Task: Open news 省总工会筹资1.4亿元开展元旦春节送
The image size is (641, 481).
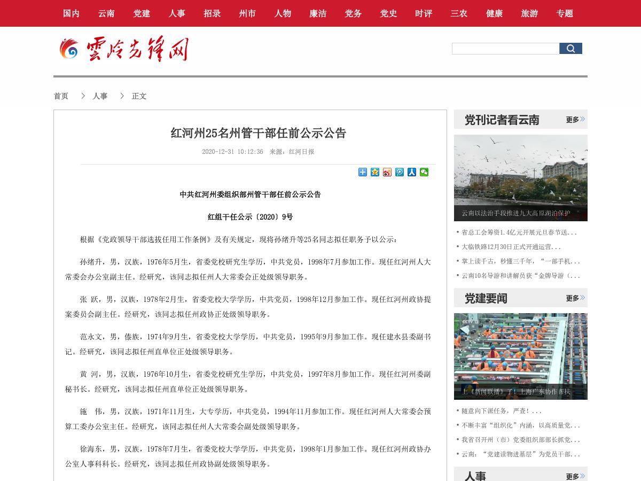Action: [x=519, y=232]
